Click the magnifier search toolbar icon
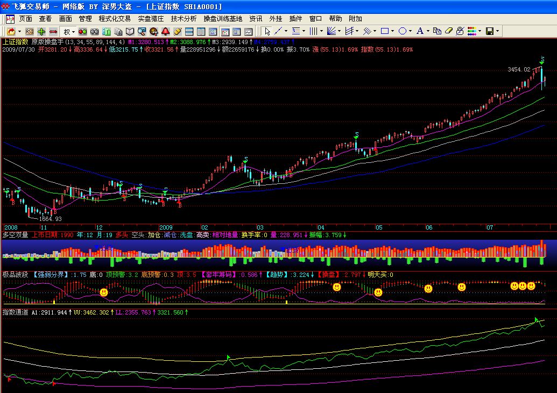Screen dimensions: 557x393 tap(142, 32)
